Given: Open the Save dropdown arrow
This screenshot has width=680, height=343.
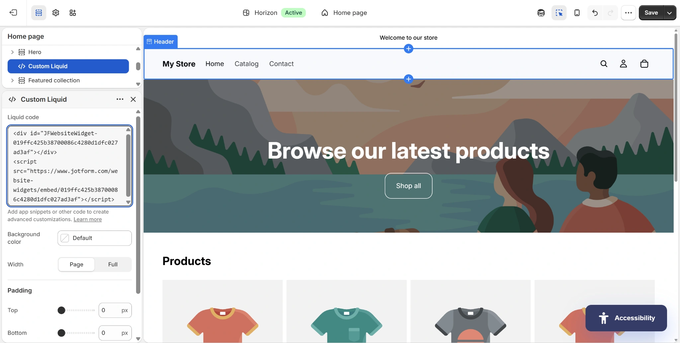Looking at the screenshot, I should pos(670,13).
